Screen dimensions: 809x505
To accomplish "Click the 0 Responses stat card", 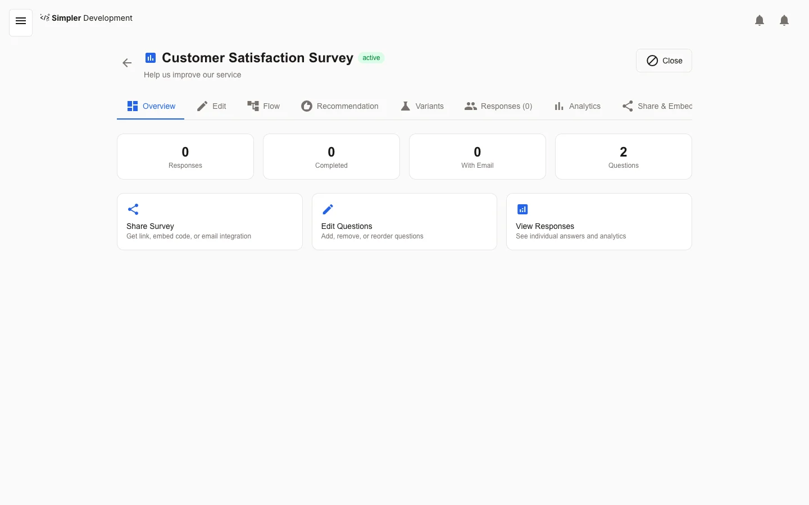I will (185, 157).
